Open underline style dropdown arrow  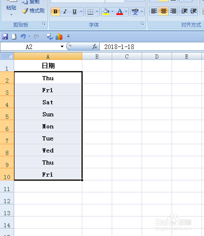pyautogui.click(x=81, y=12)
